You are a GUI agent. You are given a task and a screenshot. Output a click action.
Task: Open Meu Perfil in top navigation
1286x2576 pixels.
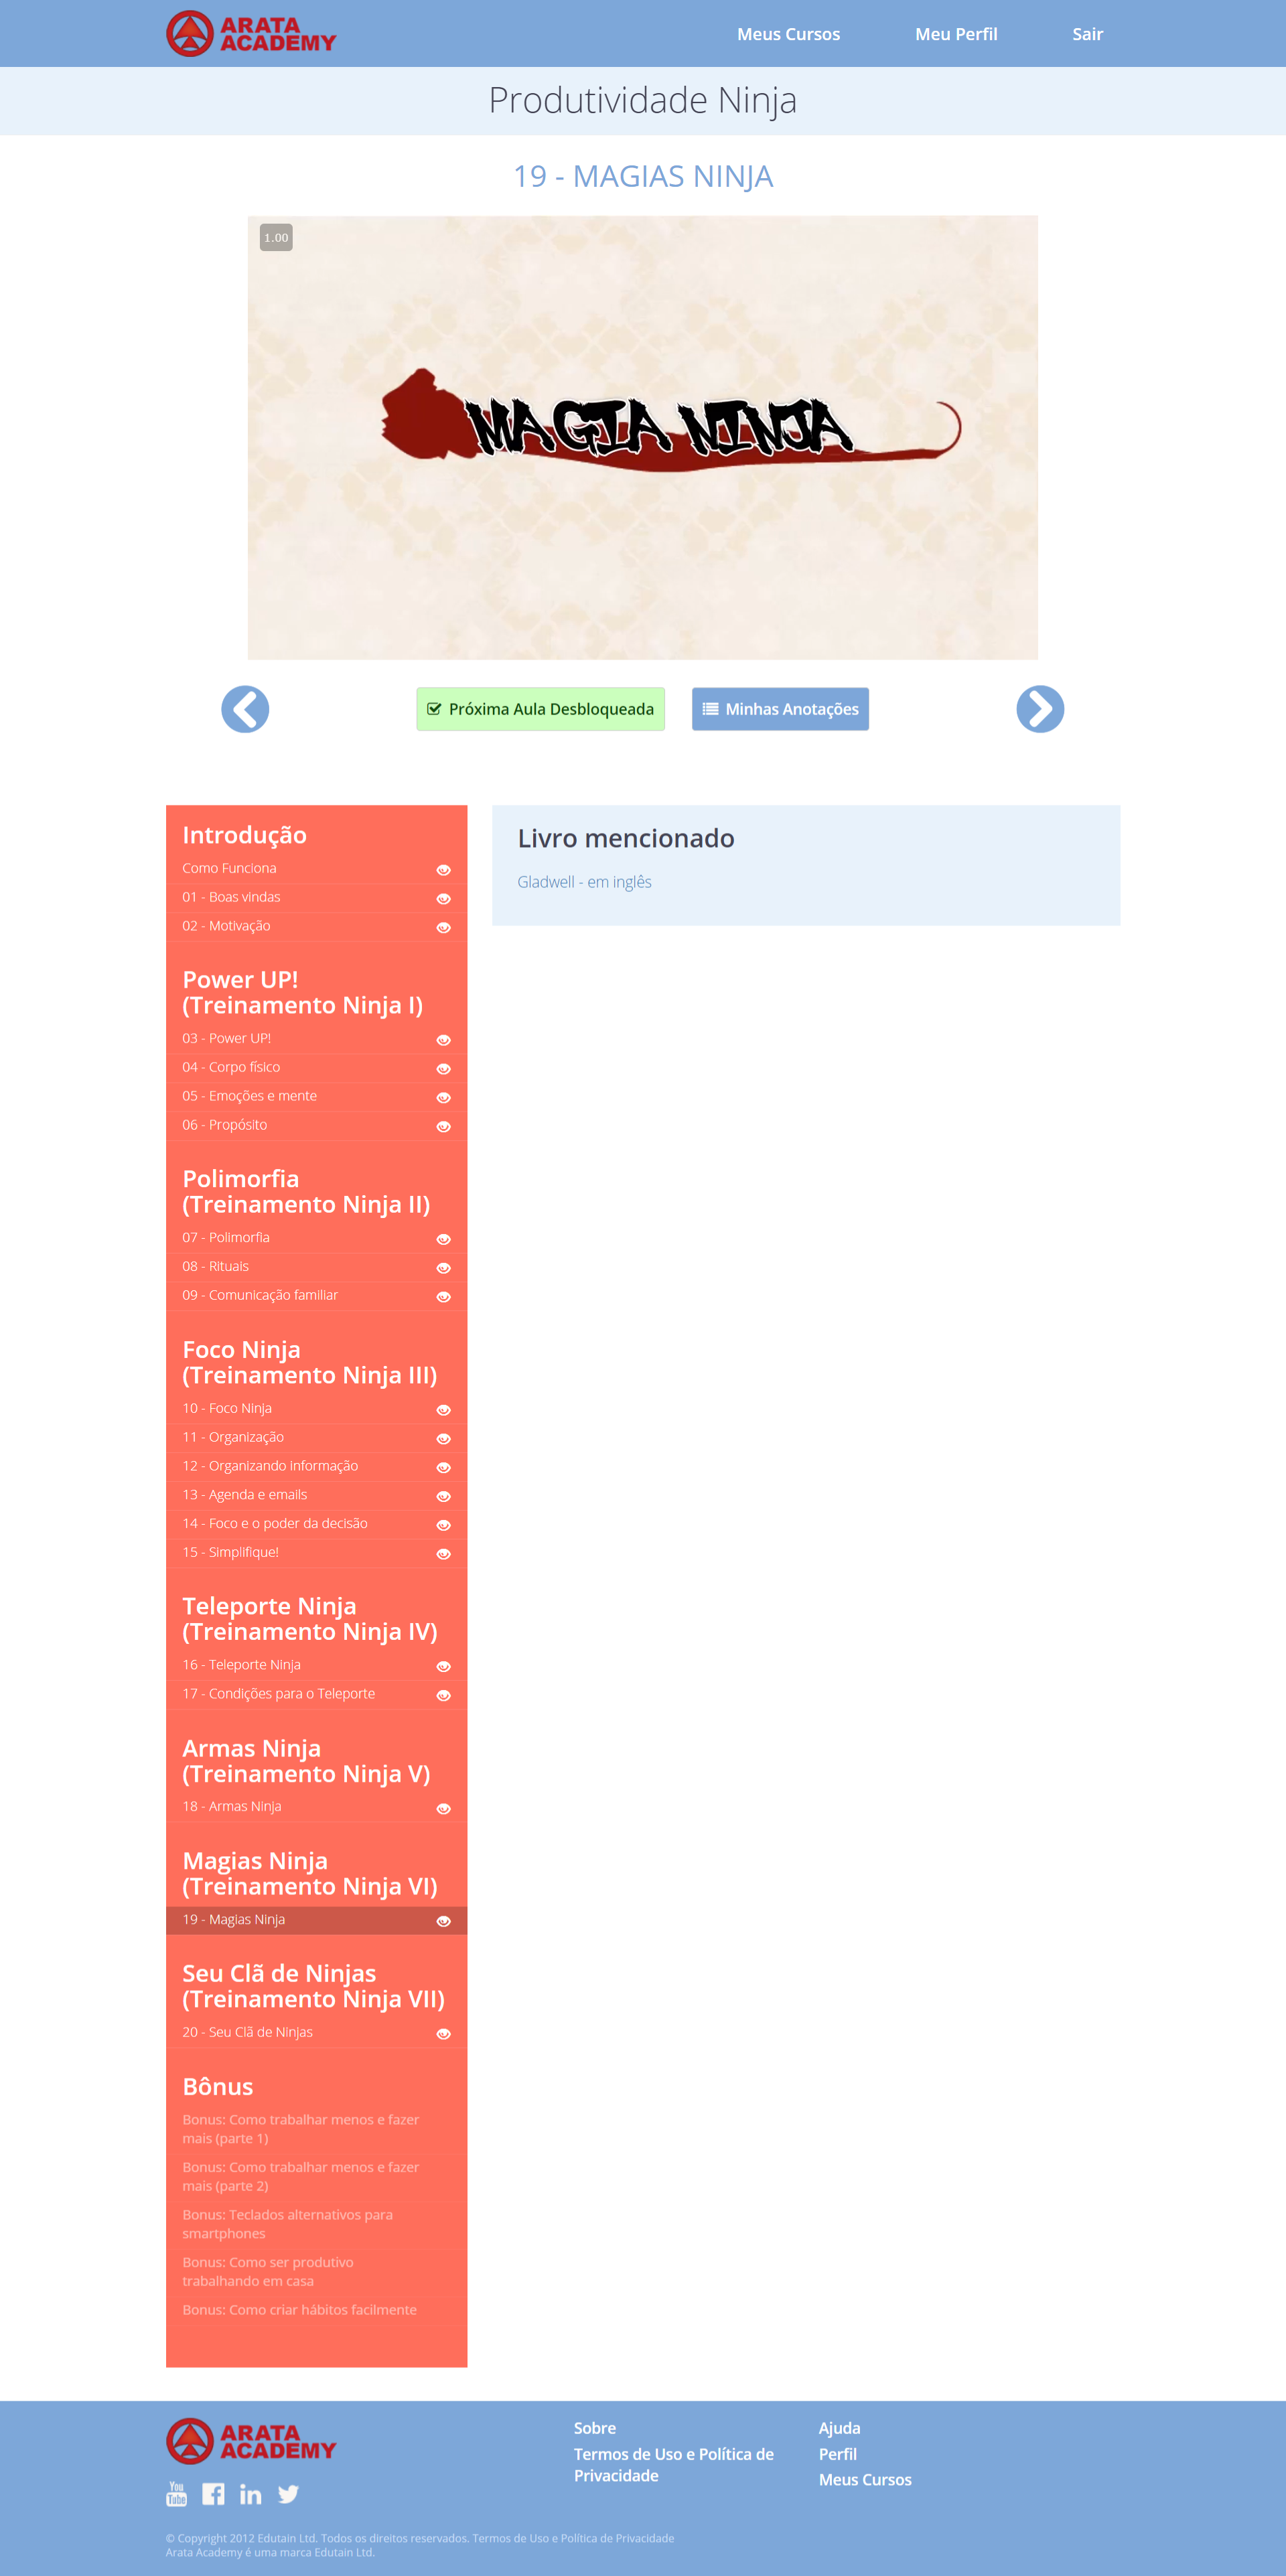click(x=956, y=34)
